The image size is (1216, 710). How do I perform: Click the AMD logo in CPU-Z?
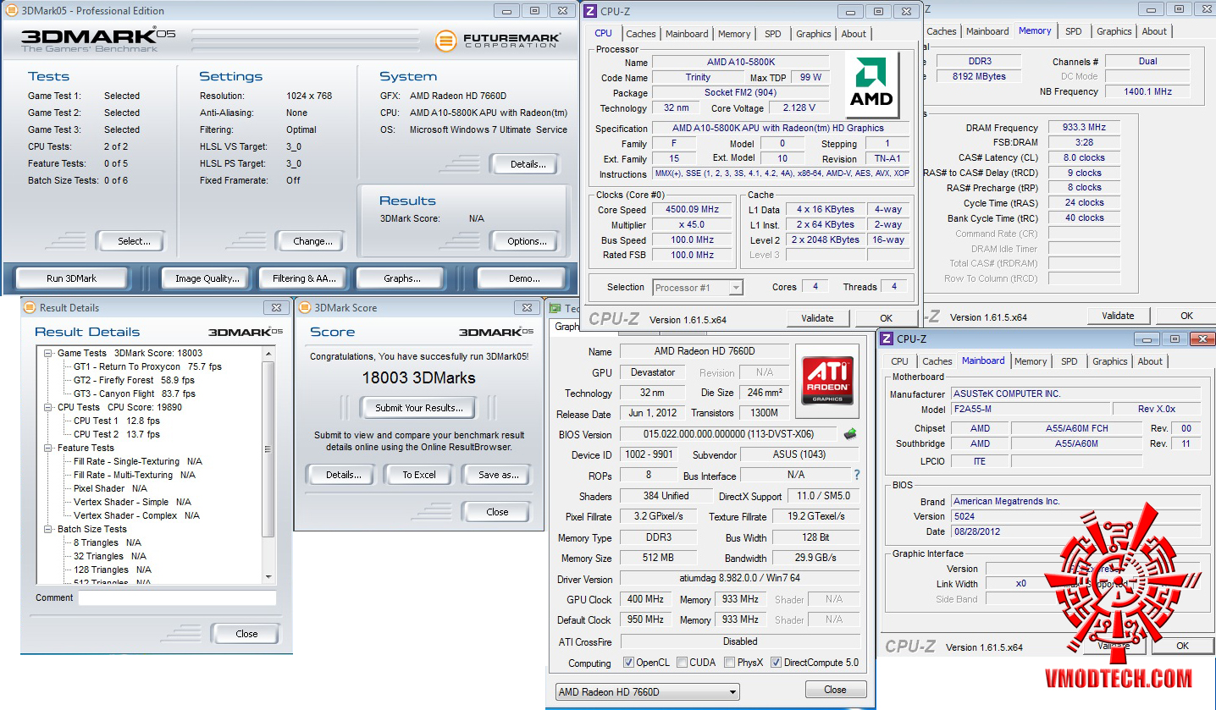[x=872, y=85]
